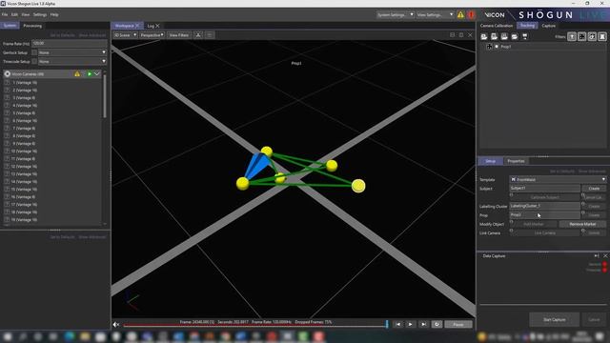This screenshot has width=610, height=343.
Task: Toggle the third Filters icon in Tracking panel
Action: [592, 36]
